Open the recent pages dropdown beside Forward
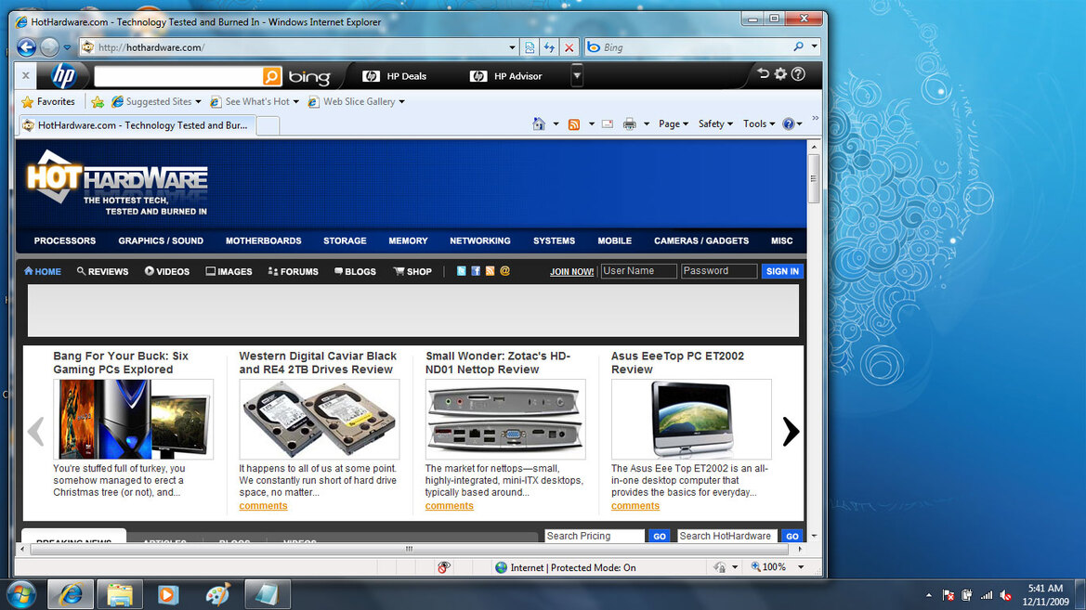 coord(67,47)
